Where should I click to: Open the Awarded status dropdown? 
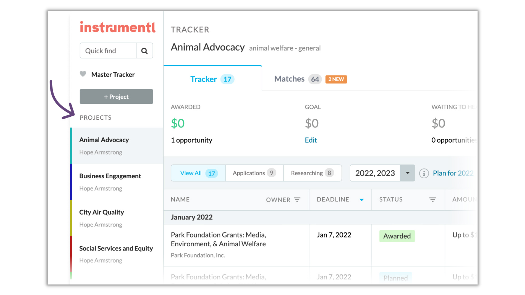397,236
